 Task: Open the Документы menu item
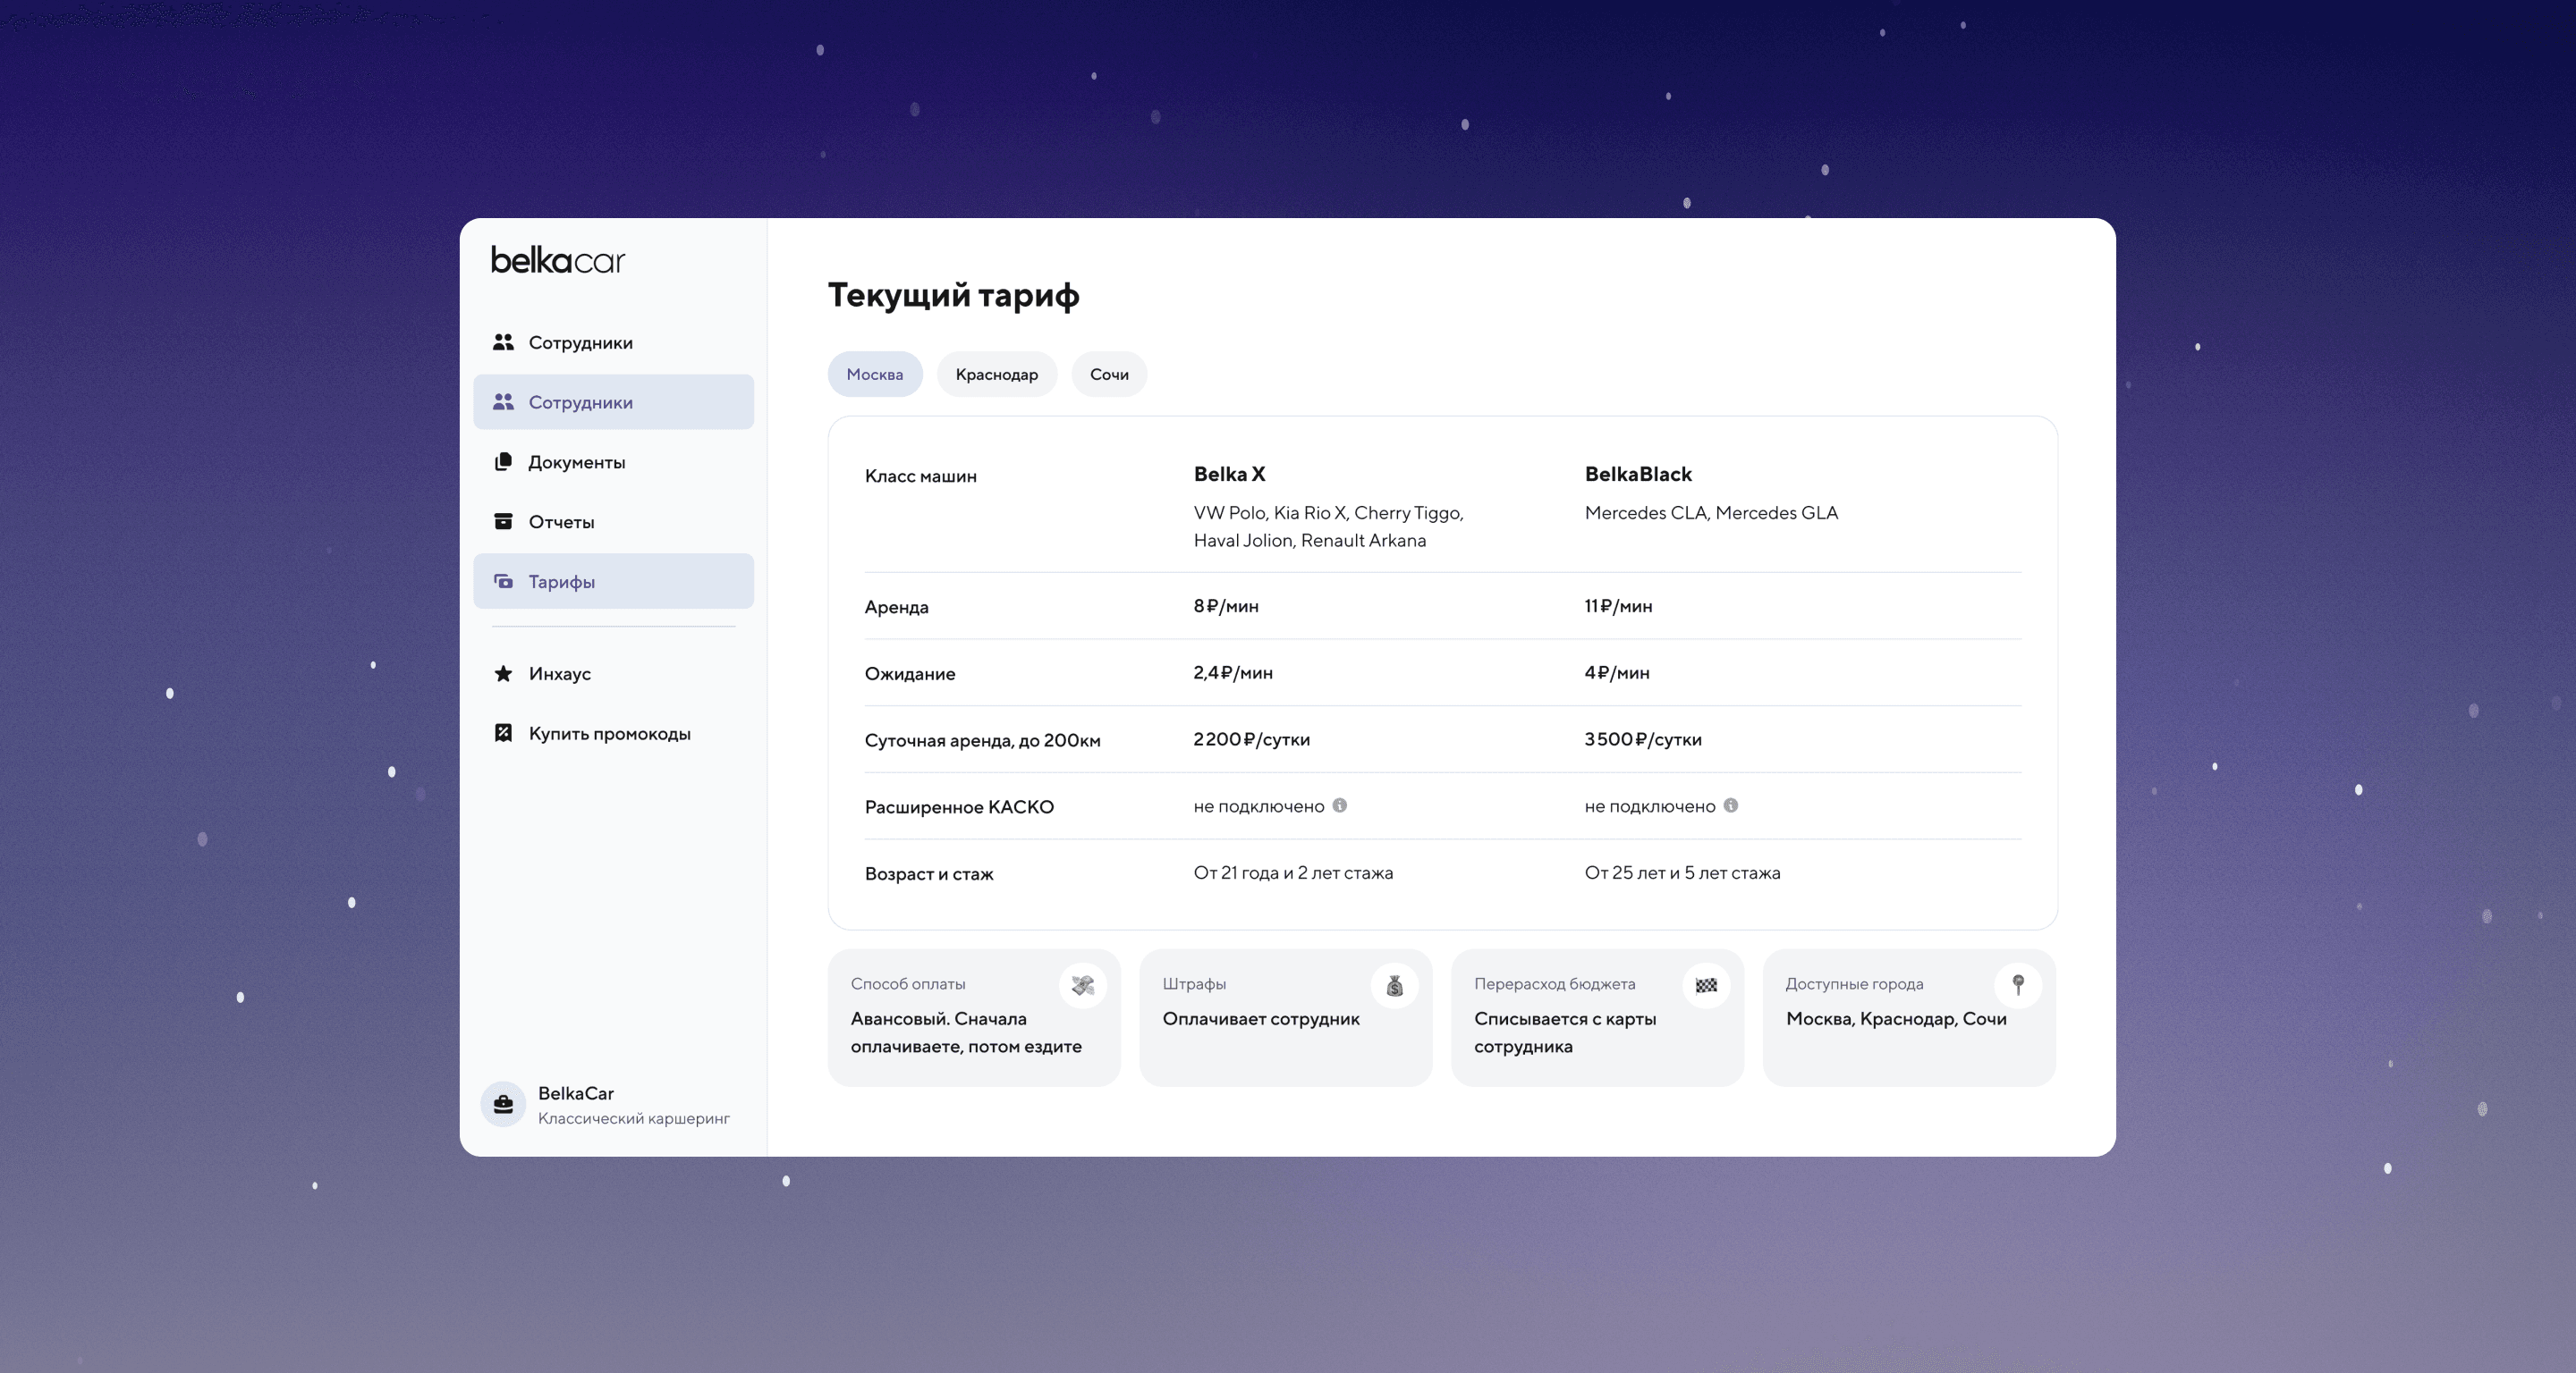(613, 461)
